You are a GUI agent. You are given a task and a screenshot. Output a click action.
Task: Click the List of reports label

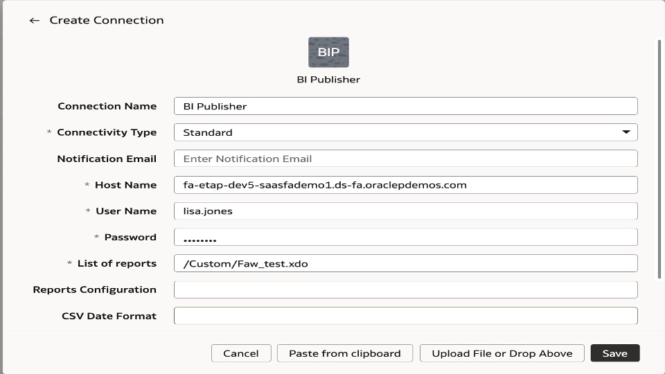tap(117, 263)
